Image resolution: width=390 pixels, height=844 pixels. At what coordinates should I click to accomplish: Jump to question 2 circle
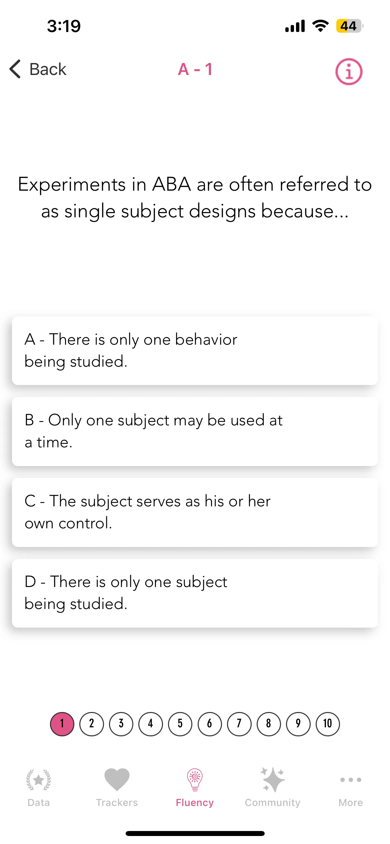tap(92, 724)
